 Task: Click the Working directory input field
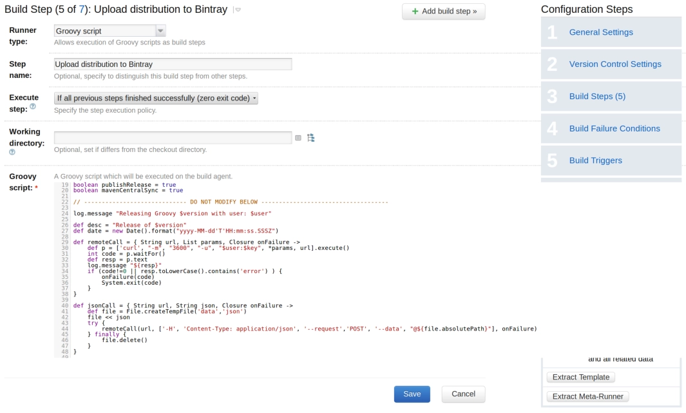click(173, 138)
